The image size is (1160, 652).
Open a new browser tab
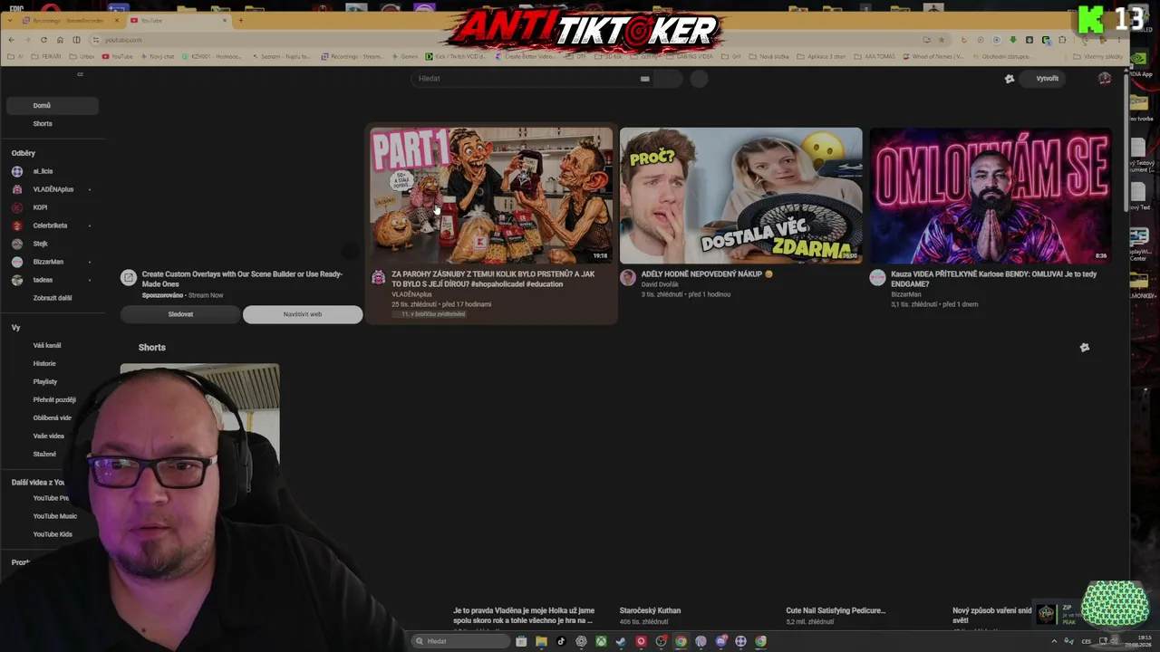(x=240, y=20)
